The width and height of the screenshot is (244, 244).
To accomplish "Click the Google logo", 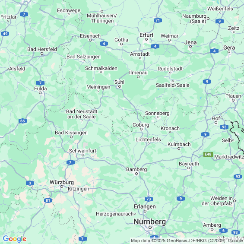I will coord(15,239).
